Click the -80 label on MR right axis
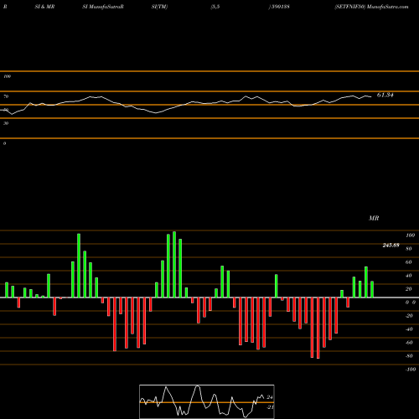 409,356
